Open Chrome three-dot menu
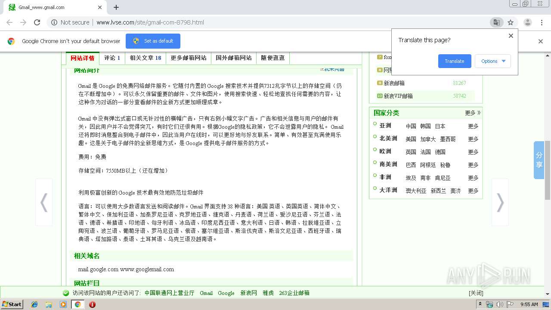551x310 pixels. pyautogui.click(x=542, y=22)
